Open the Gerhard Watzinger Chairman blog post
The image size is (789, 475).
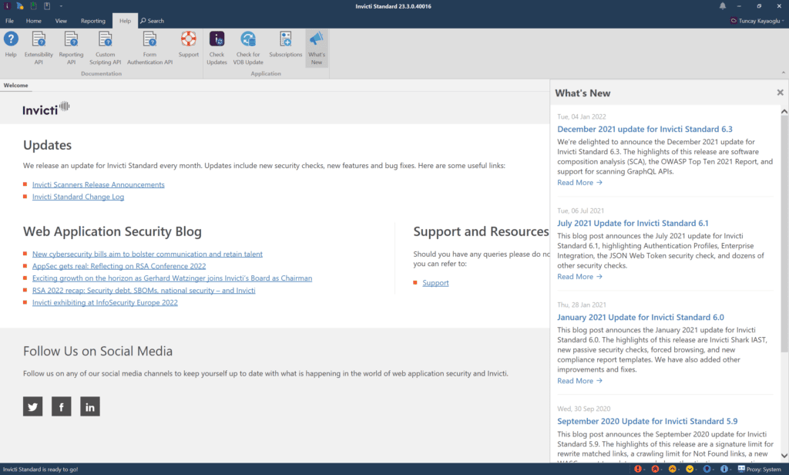tap(172, 278)
